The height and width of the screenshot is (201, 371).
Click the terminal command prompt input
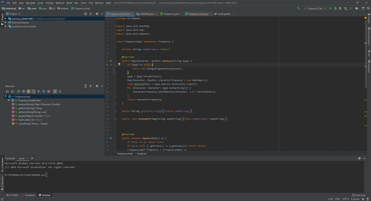coord(46,175)
